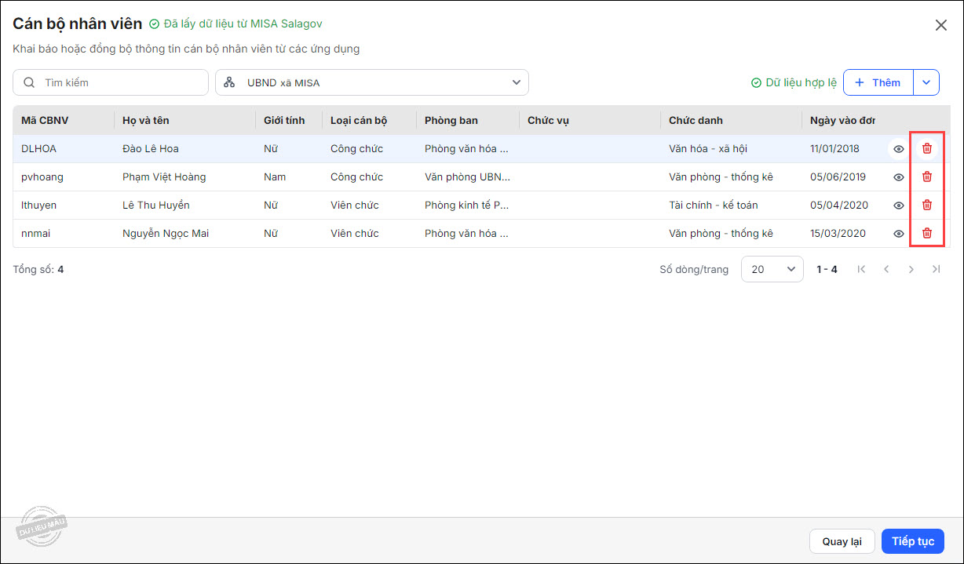Add a new employee with Thêm
The width and height of the screenshot is (964, 564).
tap(878, 82)
